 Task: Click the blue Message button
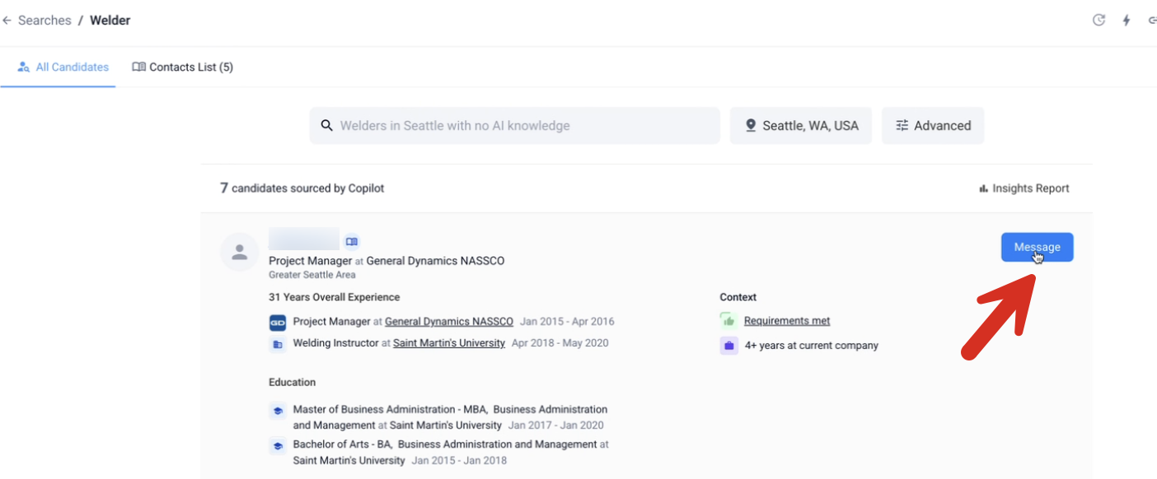coord(1037,247)
